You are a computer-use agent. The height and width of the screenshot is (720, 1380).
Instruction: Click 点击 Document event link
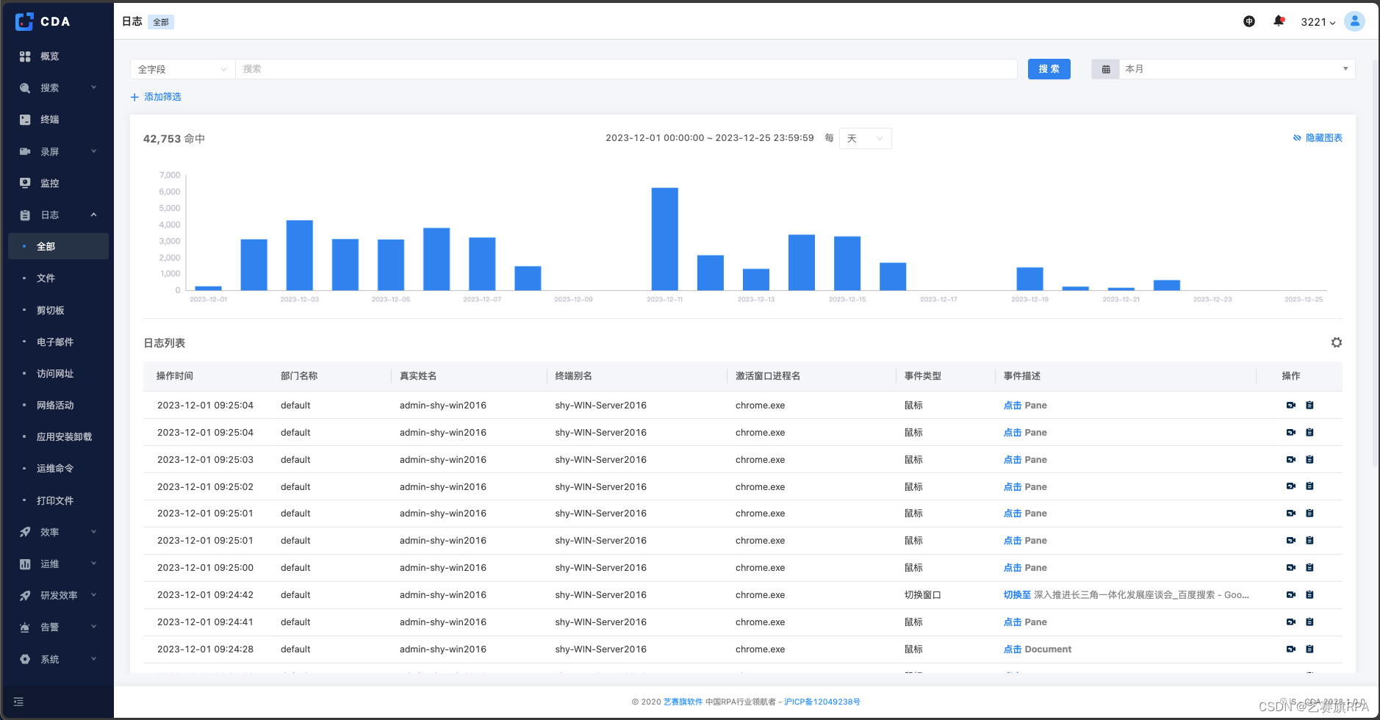click(1038, 649)
